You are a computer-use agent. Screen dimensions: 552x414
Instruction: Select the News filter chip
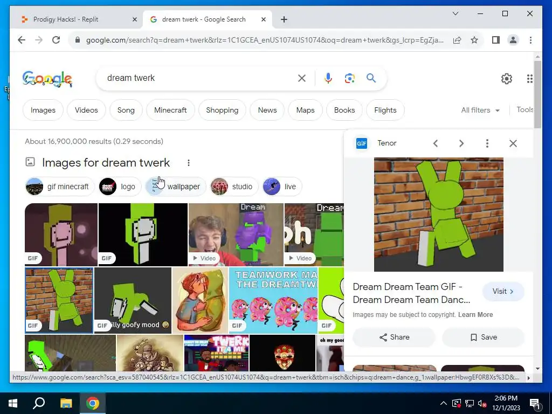[267, 110]
